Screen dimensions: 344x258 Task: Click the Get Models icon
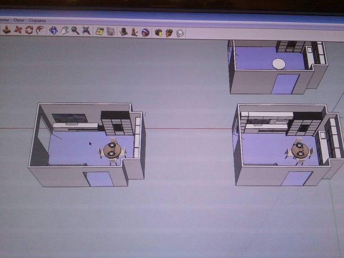click(x=158, y=33)
